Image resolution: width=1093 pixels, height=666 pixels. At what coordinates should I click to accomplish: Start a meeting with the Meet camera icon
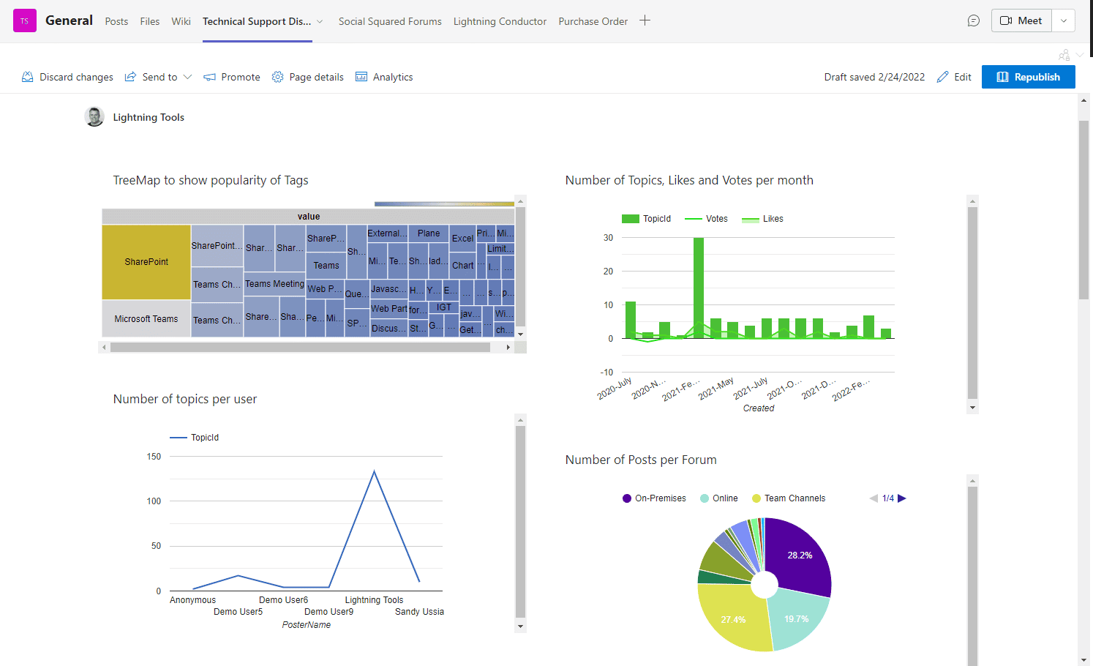click(1005, 20)
